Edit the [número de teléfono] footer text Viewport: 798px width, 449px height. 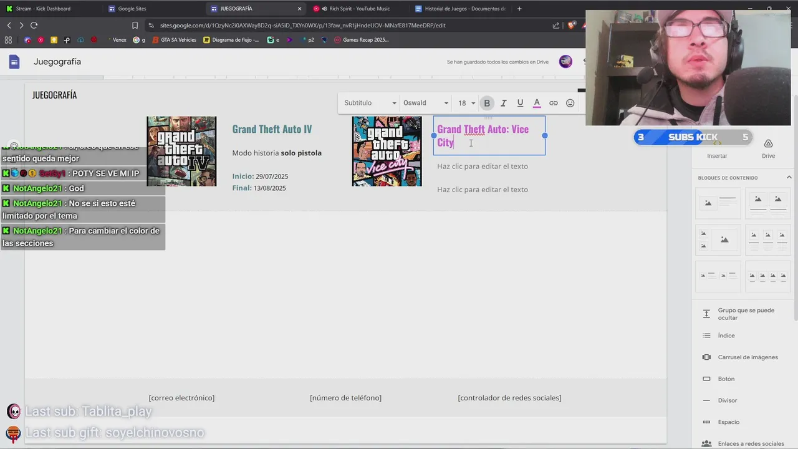pyautogui.click(x=345, y=398)
